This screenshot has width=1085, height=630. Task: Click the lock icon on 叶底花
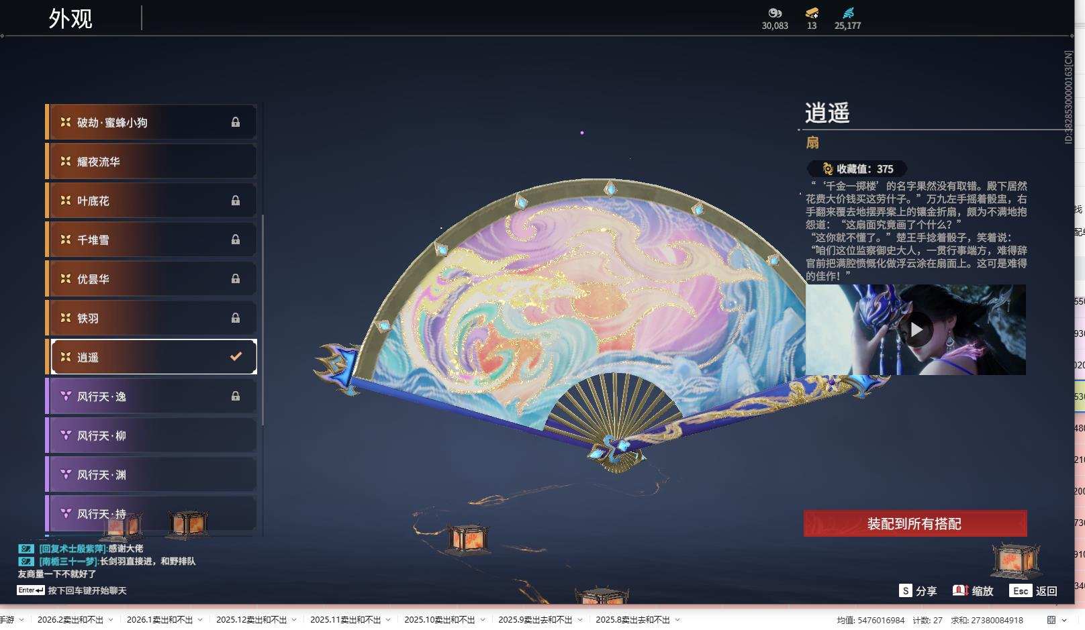235,200
